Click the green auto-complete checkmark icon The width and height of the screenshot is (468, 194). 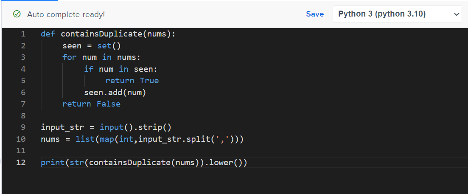click(x=17, y=14)
